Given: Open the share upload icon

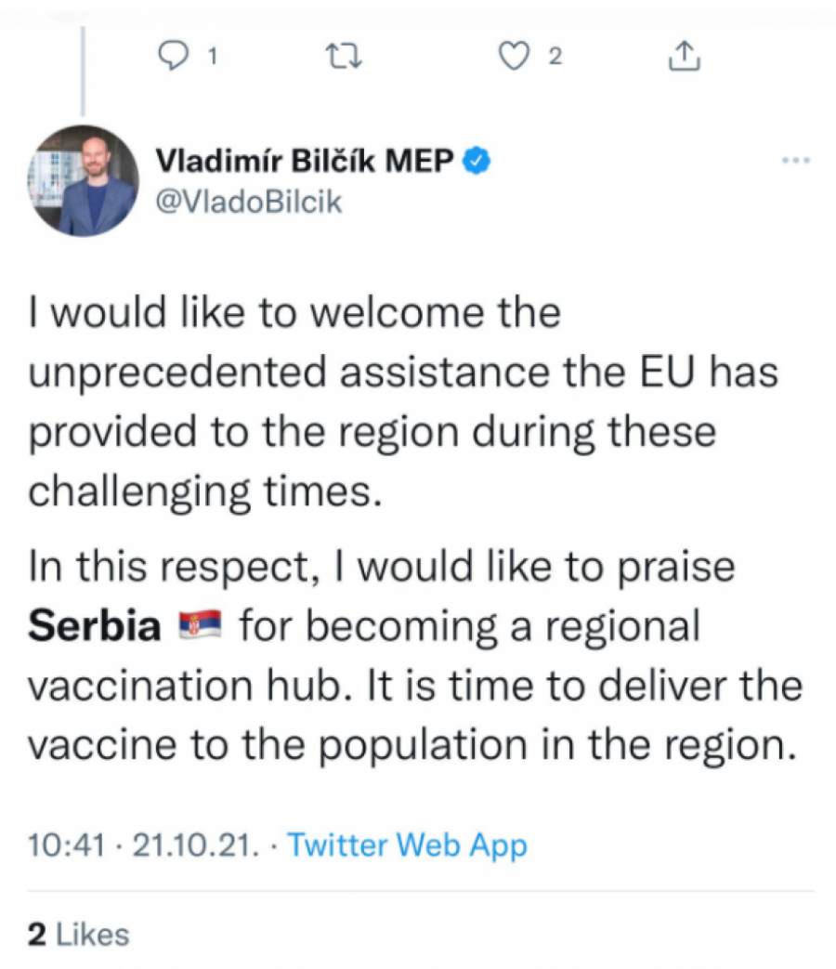Looking at the screenshot, I should (x=684, y=58).
